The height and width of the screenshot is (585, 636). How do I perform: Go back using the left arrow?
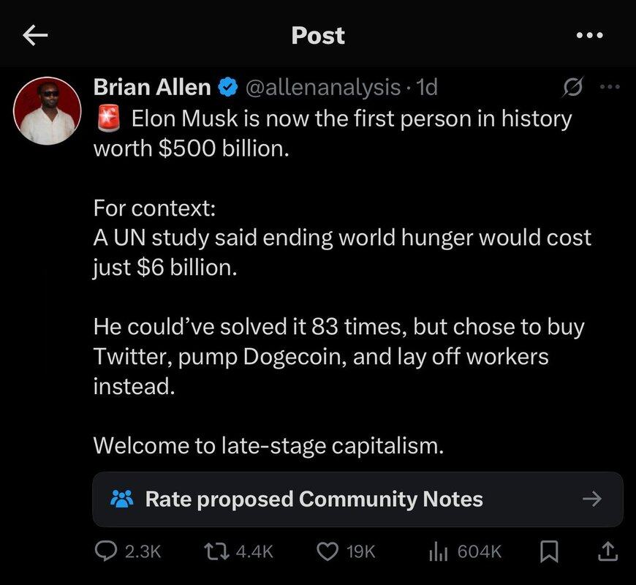[35, 35]
